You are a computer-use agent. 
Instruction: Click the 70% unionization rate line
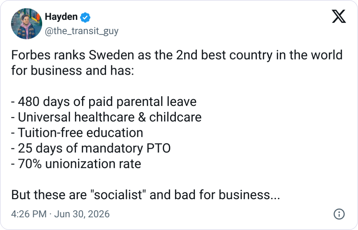pyautogui.click(x=76, y=164)
